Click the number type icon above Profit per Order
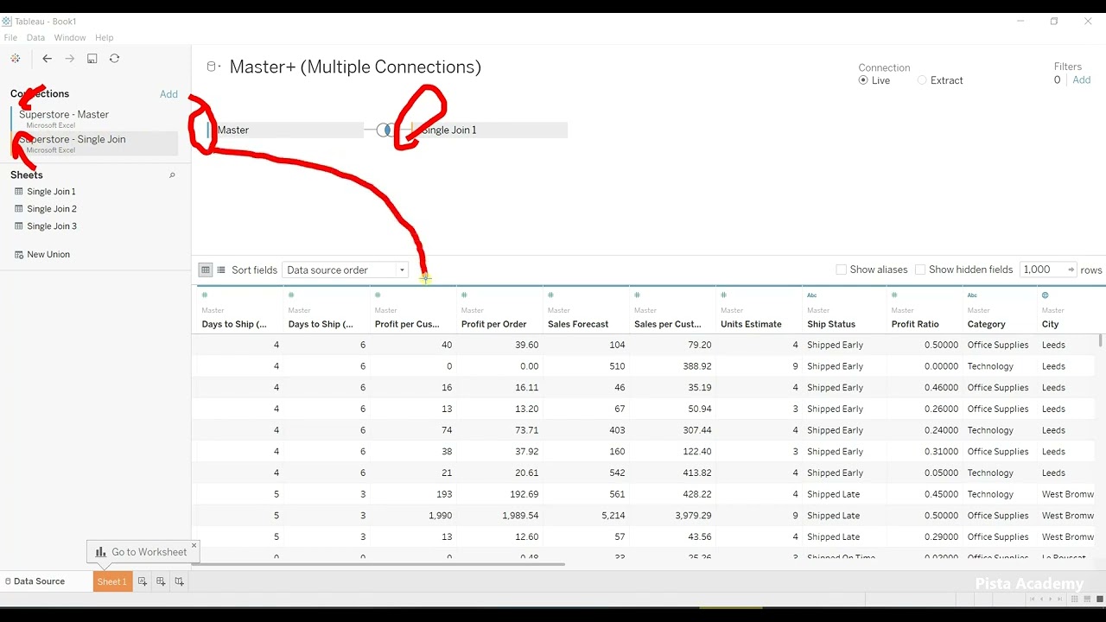This screenshot has height=622, width=1106. tap(464, 295)
